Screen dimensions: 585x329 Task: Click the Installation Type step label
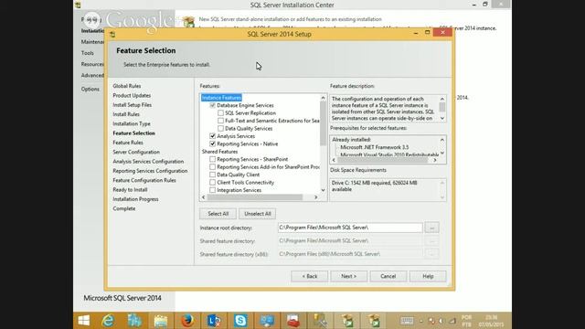tap(132, 124)
